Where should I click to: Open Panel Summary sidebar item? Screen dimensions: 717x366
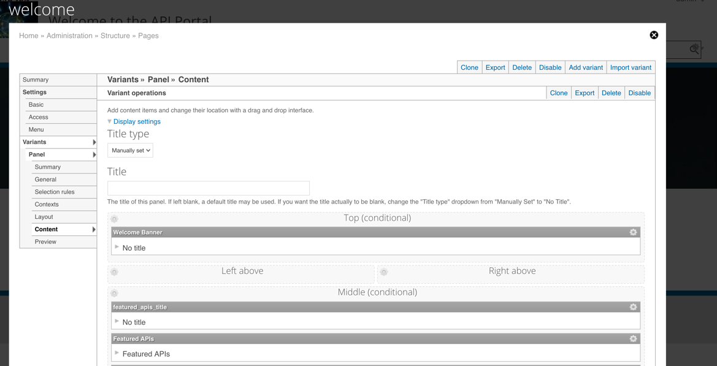click(x=64, y=167)
